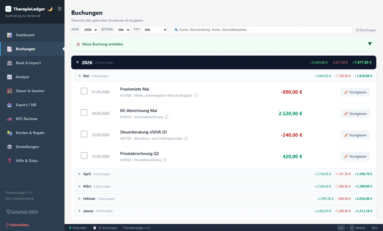
Task: Click the KFZ-Rechner car icon
Action: pyautogui.click(x=9, y=119)
